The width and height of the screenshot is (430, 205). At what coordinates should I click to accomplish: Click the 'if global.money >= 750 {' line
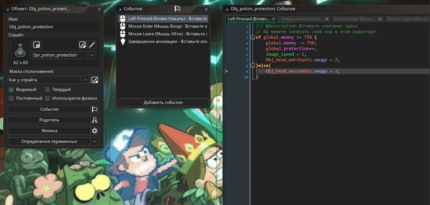[286, 38]
